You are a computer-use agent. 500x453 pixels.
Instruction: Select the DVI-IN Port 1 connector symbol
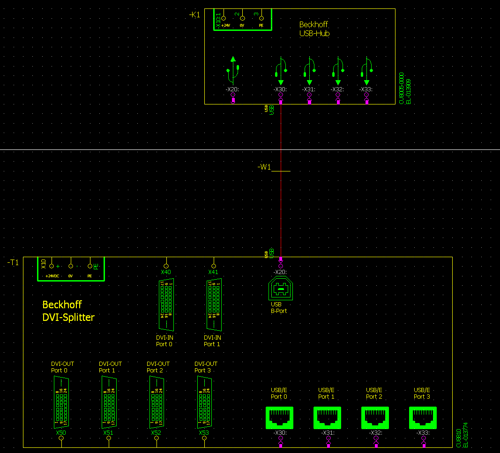coord(214,305)
